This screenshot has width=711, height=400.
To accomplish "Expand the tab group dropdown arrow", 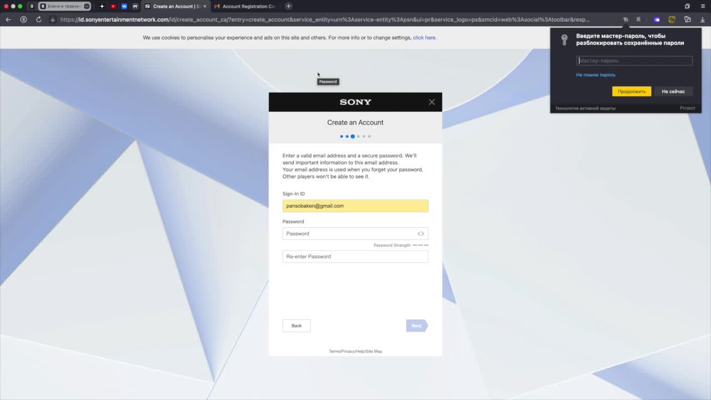I will click(x=87, y=6).
